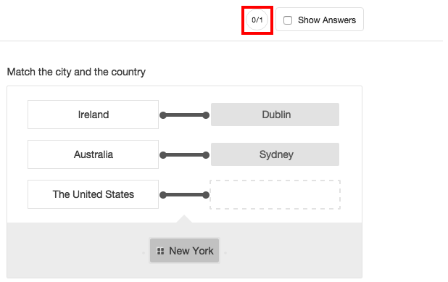The image size is (448, 282).
Task: Click connector dot by the empty drop zone
Action: tap(206, 195)
